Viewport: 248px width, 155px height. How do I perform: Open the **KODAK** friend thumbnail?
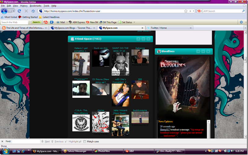click(81, 89)
